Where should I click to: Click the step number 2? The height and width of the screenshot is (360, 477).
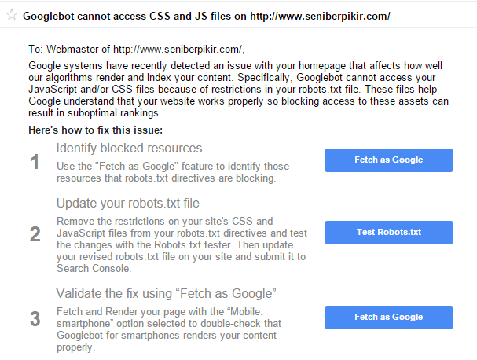pyautogui.click(x=35, y=234)
